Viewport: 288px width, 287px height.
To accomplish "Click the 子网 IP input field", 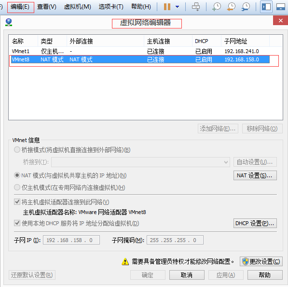I will click(x=71, y=240).
